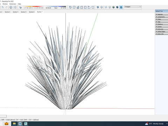The image size is (168, 126).
Task: Open the weather widget in system tray
Action: tap(154, 124)
